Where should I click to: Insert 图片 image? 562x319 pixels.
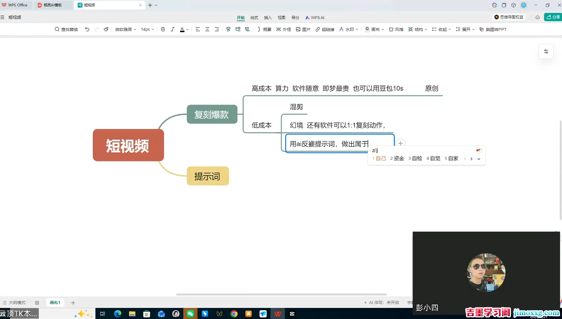coord(303,29)
